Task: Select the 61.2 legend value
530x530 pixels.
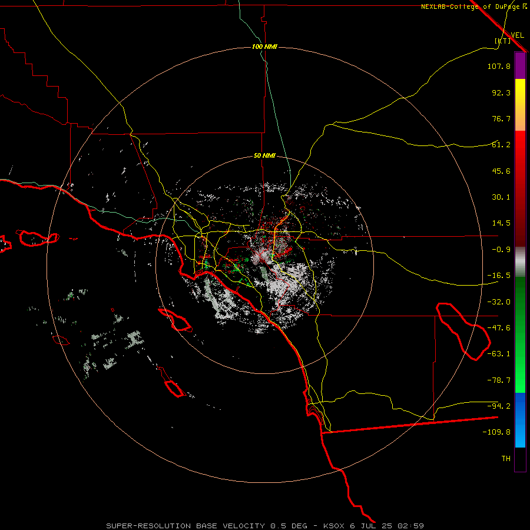Action: [501, 145]
